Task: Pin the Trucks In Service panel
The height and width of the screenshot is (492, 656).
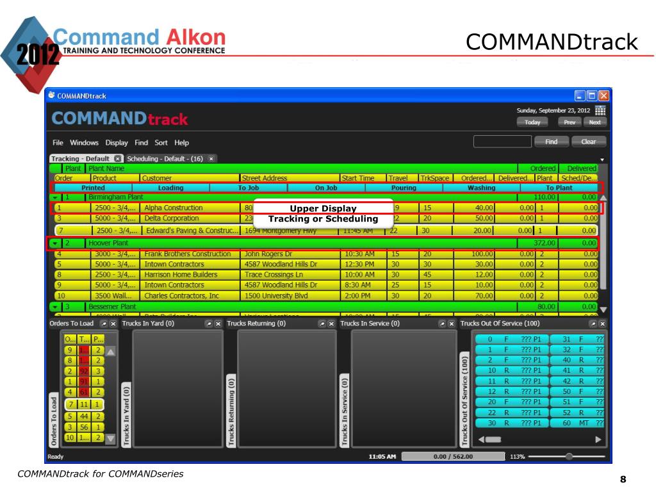Action: pyautogui.click(x=442, y=324)
